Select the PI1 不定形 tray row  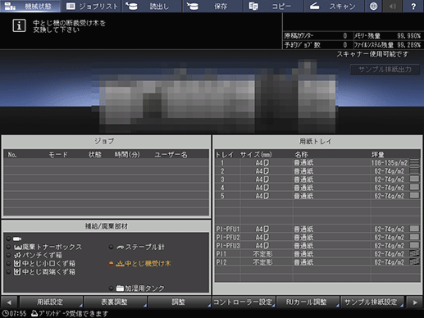(317, 254)
